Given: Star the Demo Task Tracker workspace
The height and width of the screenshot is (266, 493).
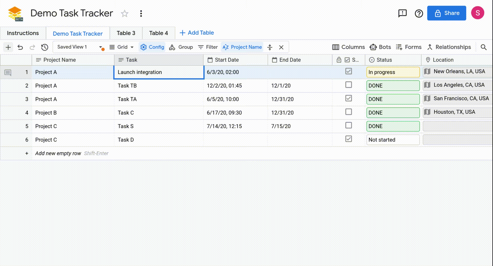Looking at the screenshot, I should pos(125,13).
